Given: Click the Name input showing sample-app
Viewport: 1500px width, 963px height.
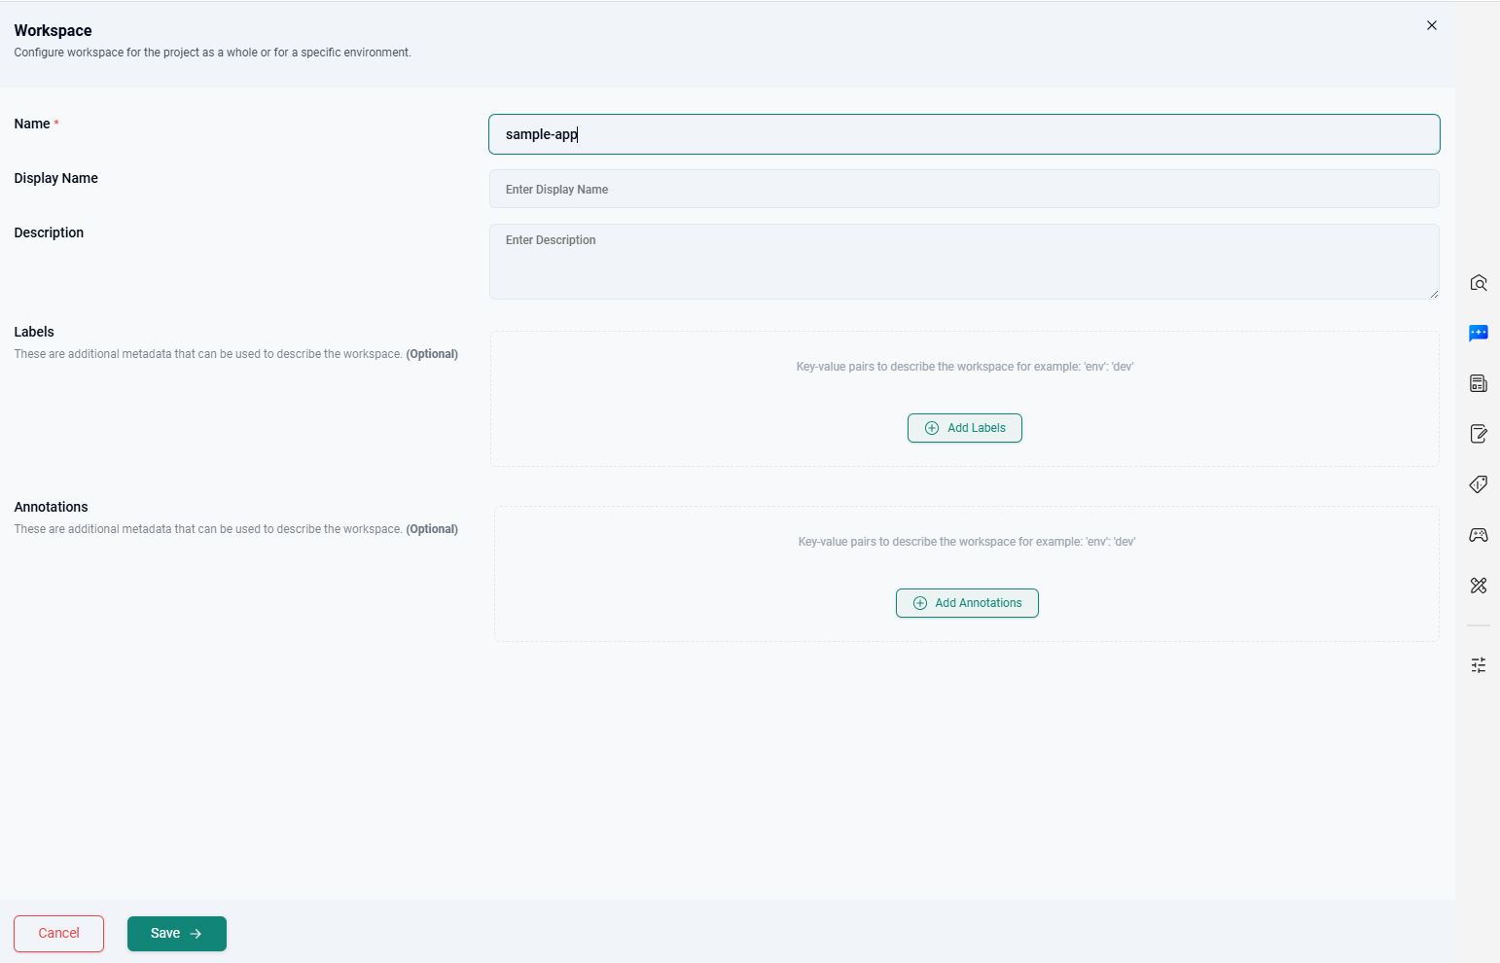Looking at the screenshot, I should coord(963,133).
